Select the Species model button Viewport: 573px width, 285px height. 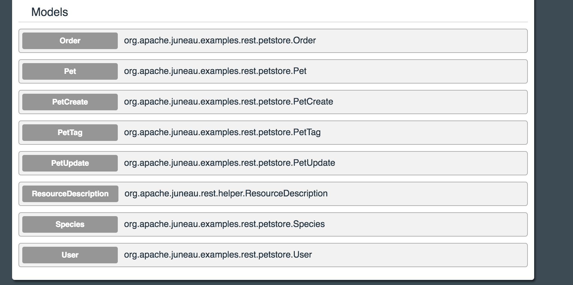tap(70, 224)
